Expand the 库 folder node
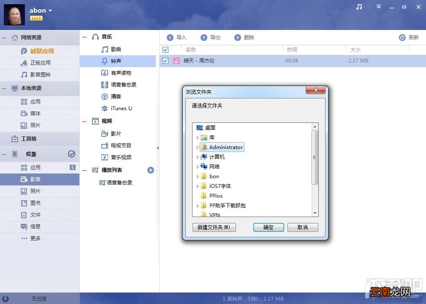Viewport: 426px width, 304px height. point(198,138)
